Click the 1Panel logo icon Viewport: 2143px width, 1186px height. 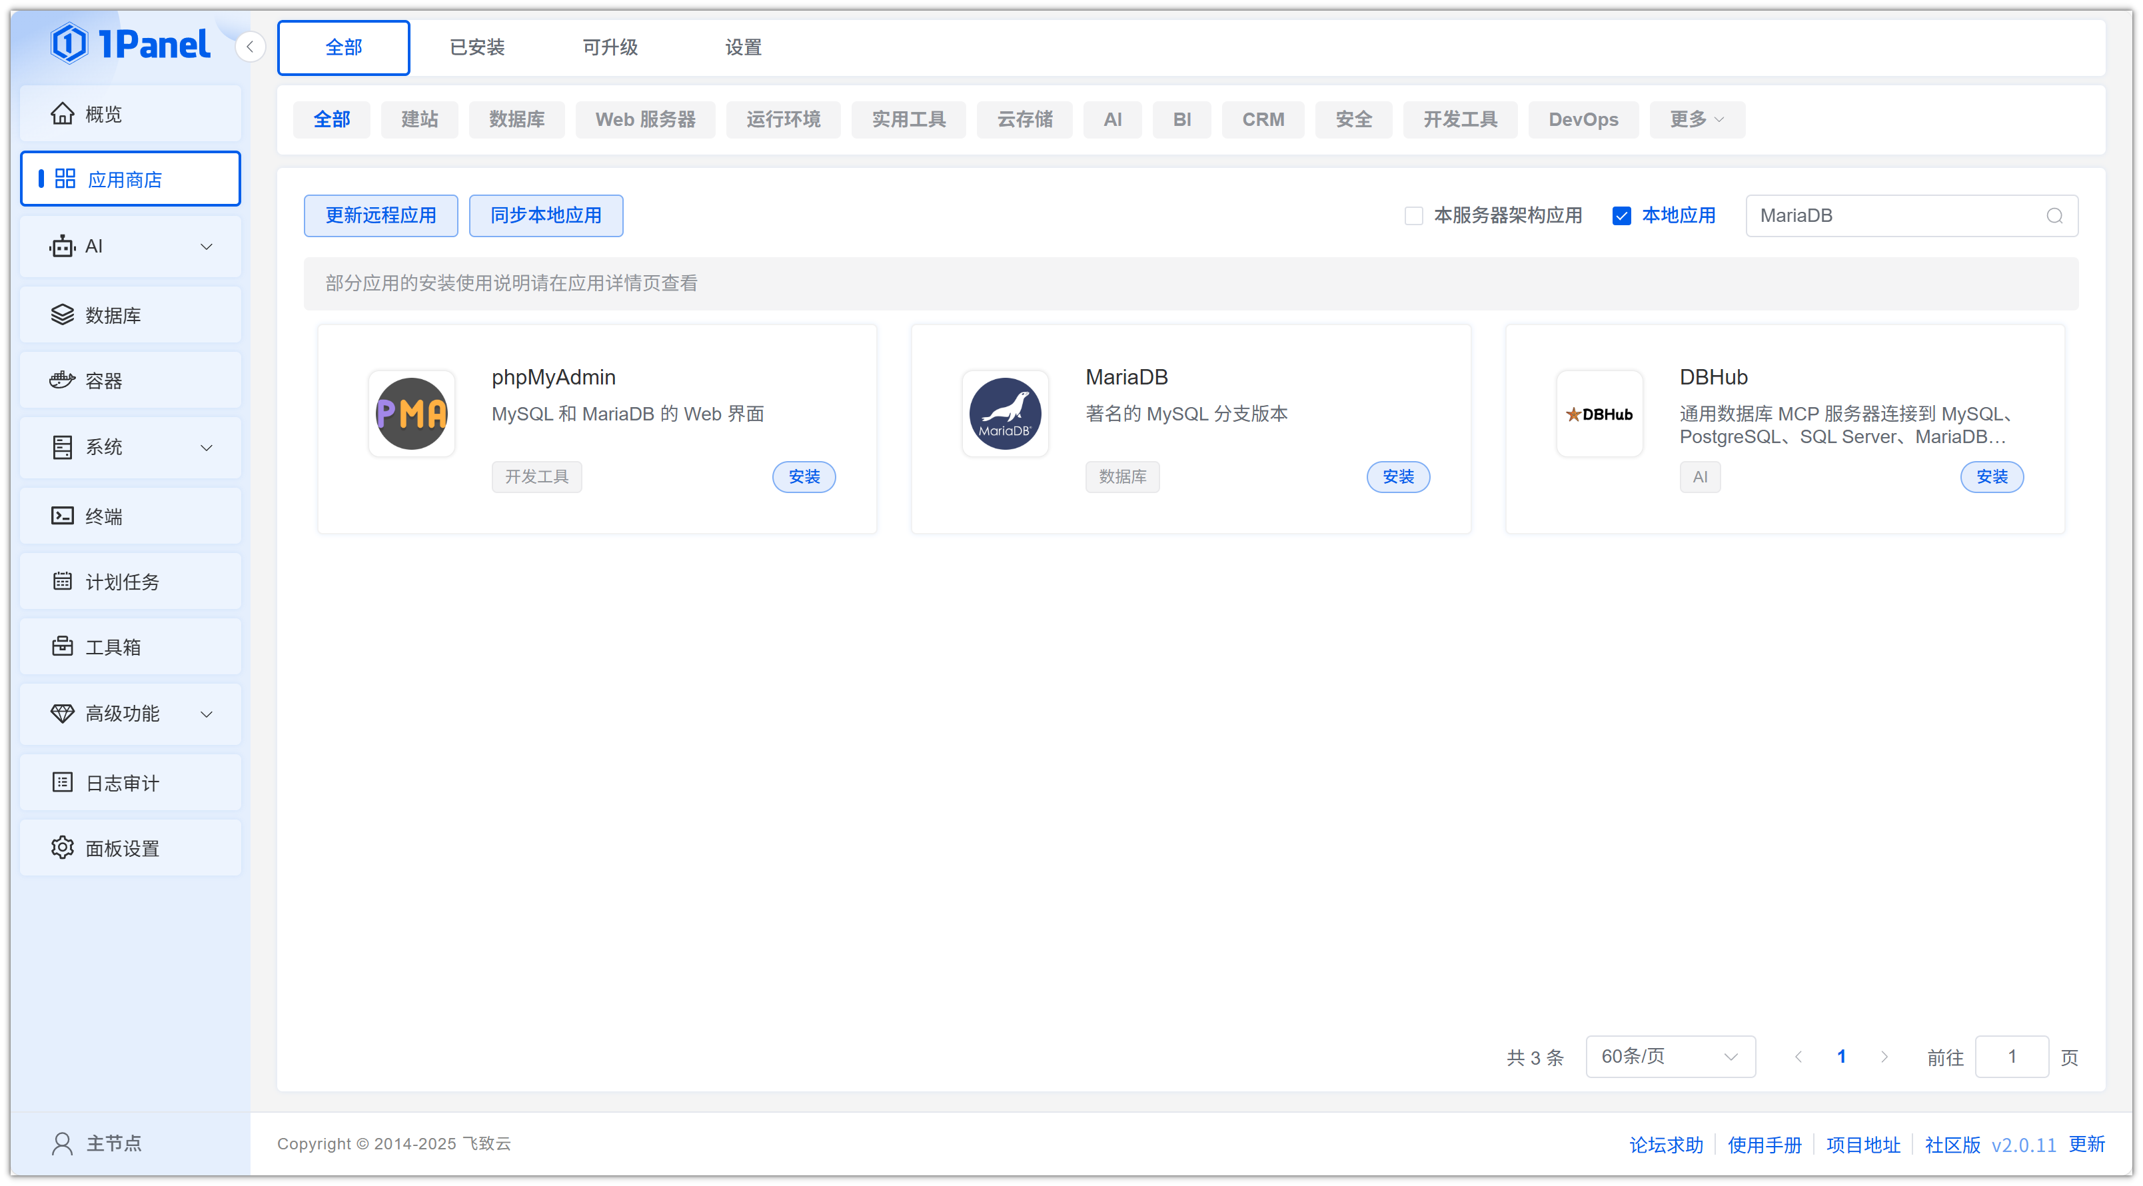tap(70, 44)
